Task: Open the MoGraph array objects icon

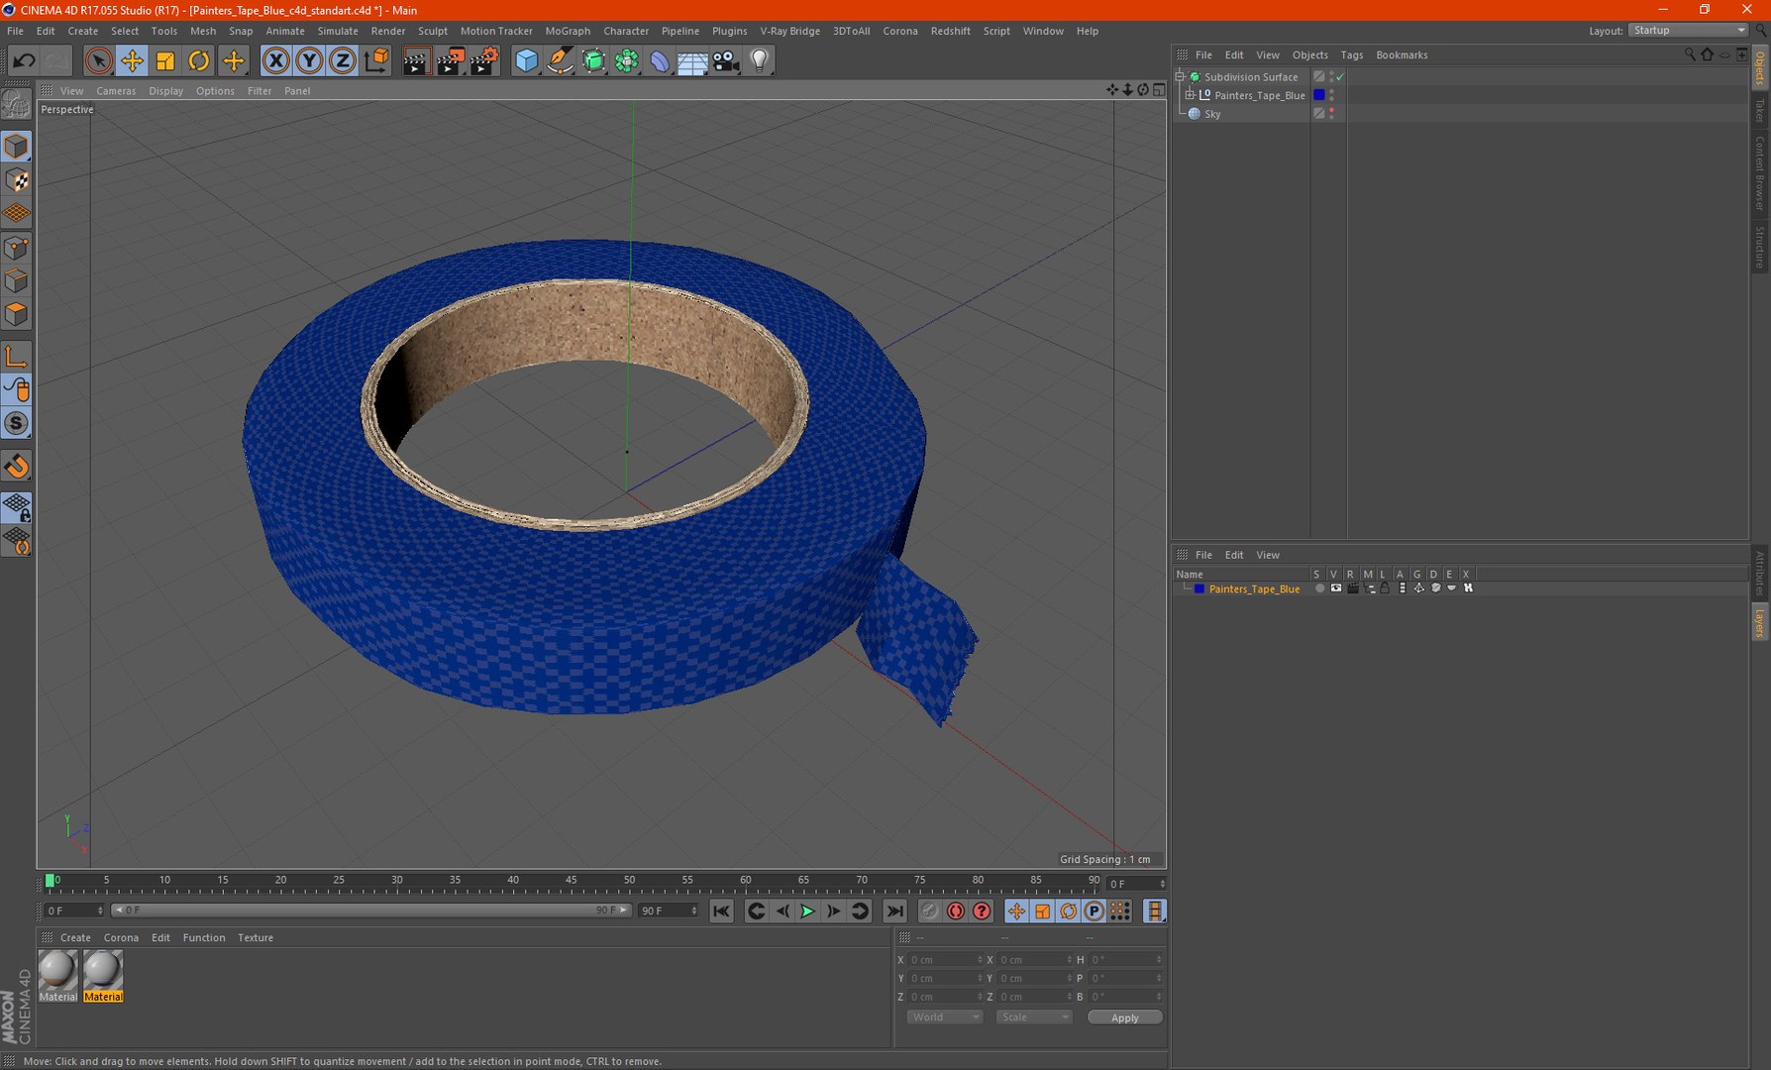Action: 627,60
